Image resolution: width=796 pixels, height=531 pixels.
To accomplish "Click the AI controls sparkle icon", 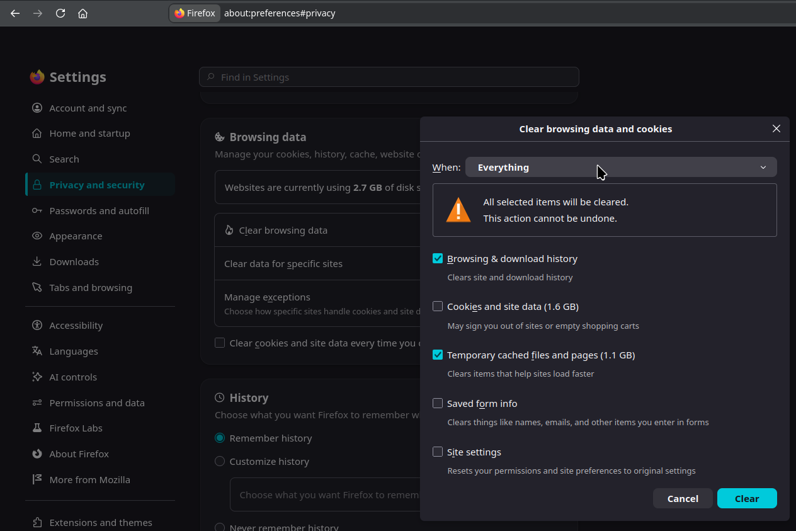I will pos(37,377).
